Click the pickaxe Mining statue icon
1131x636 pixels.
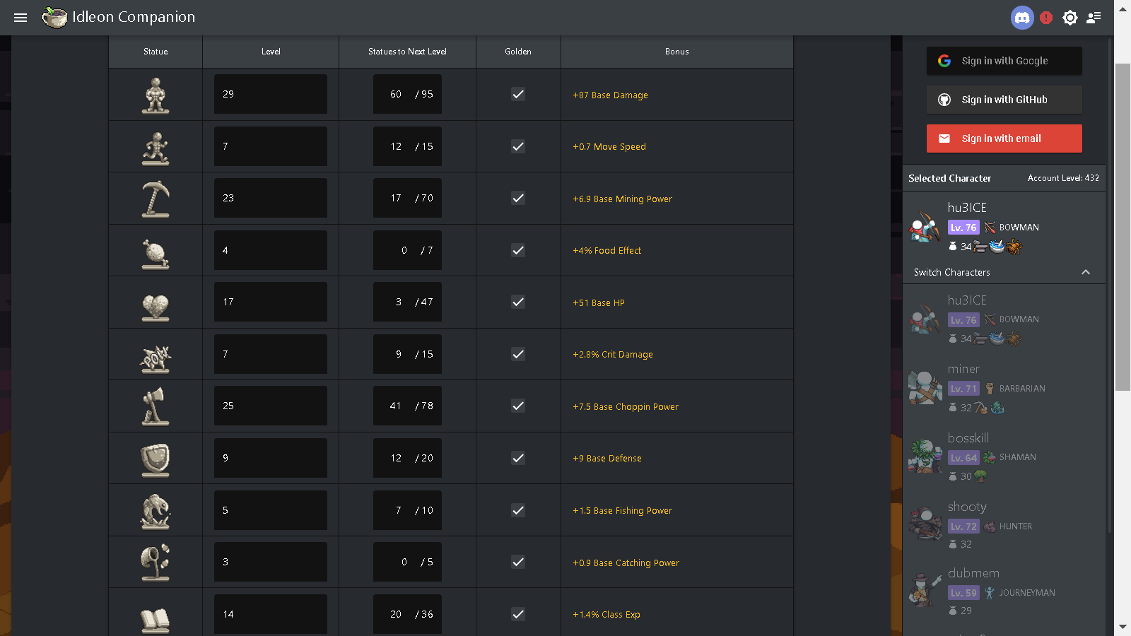tap(156, 199)
